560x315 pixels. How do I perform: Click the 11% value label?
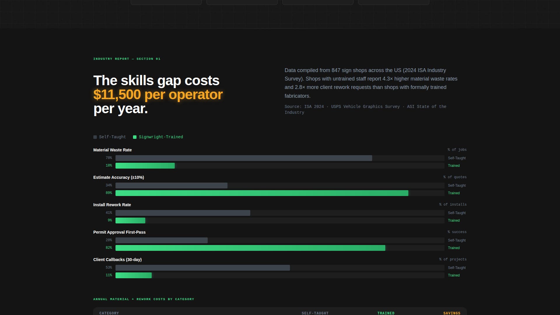(109, 275)
